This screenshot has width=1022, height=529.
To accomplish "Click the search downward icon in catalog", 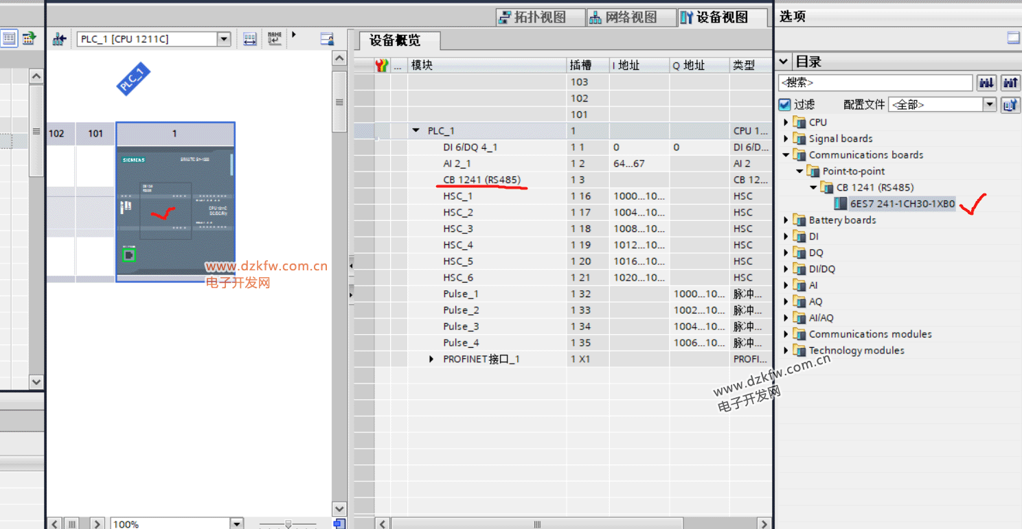I will (987, 83).
